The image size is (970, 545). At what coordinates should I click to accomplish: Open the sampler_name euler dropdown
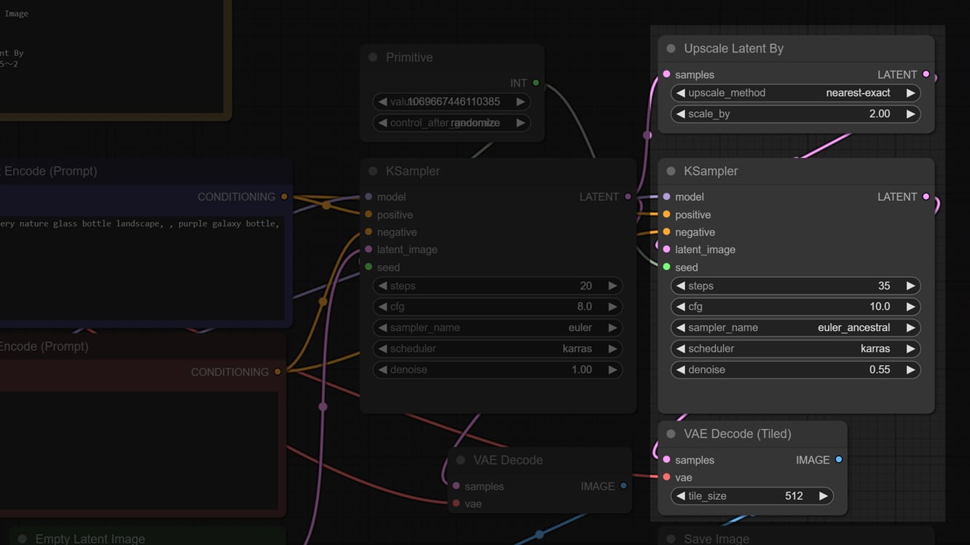pyautogui.click(x=497, y=327)
